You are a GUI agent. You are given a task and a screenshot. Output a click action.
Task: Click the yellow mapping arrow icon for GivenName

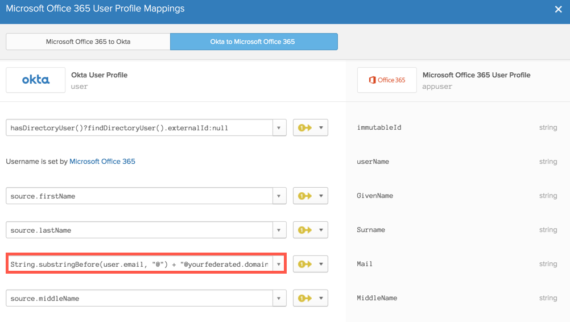tap(305, 196)
